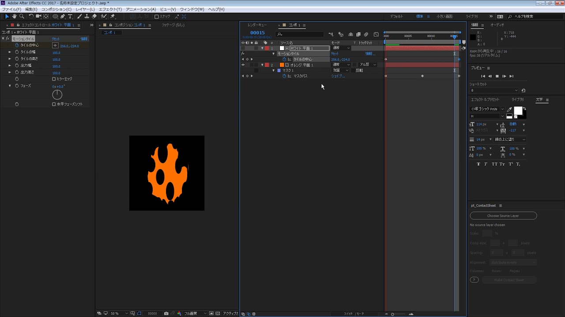Switch to the オーディオ panel tab
The width and height of the screenshot is (565, 317).
497,25
